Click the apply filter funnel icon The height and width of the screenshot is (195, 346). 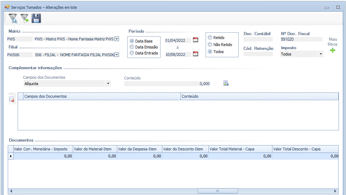coord(24,18)
